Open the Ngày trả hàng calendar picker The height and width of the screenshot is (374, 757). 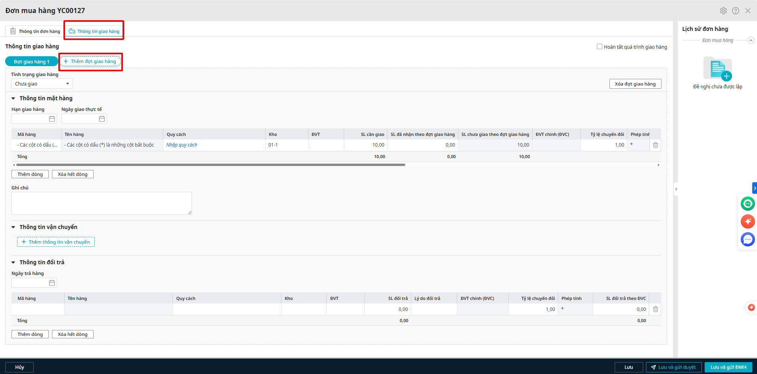pyautogui.click(x=52, y=283)
